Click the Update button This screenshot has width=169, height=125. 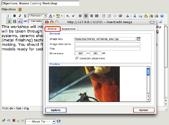56,110
